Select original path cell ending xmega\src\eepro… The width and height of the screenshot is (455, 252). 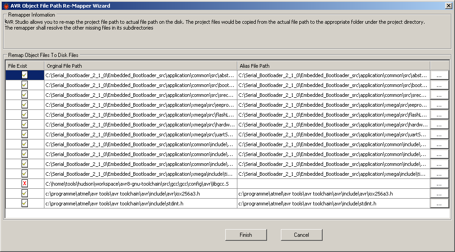tap(141, 105)
